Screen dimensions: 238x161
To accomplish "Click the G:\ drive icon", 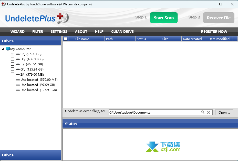I will click(x=18, y=69).
